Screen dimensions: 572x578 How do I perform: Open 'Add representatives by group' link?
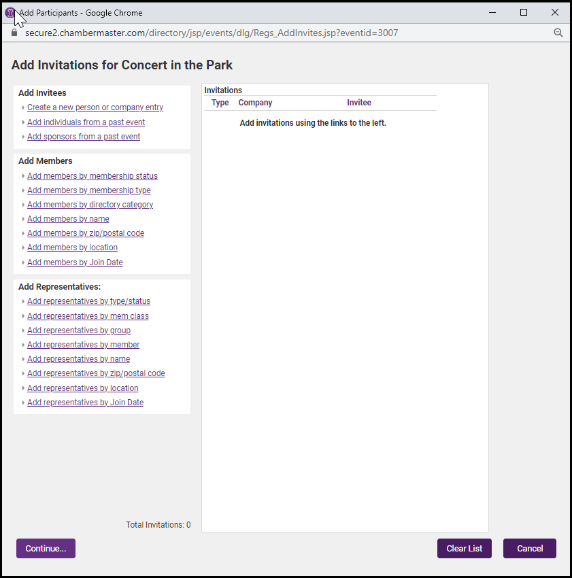click(x=79, y=330)
